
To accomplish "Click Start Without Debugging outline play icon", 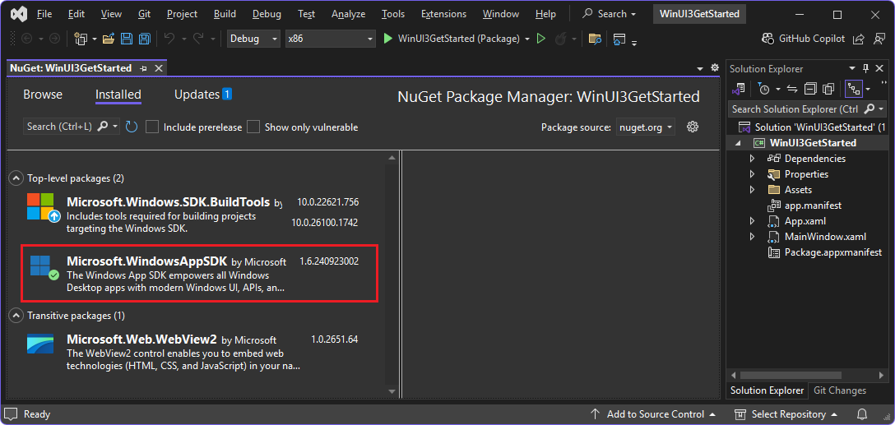I will 541,39.
